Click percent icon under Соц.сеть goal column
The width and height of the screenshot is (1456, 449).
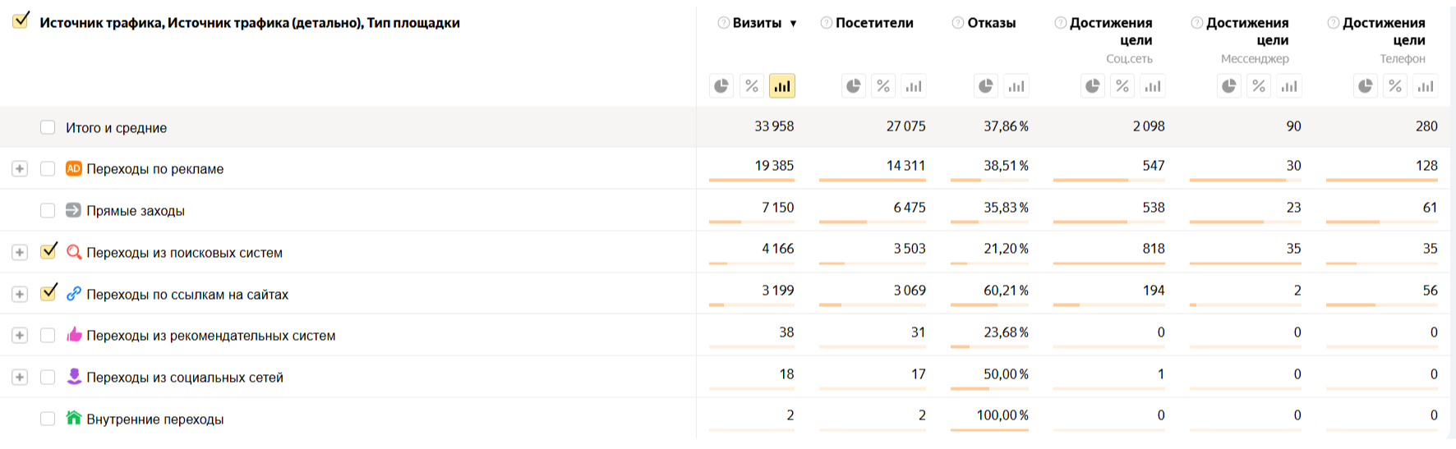tap(1122, 86)
